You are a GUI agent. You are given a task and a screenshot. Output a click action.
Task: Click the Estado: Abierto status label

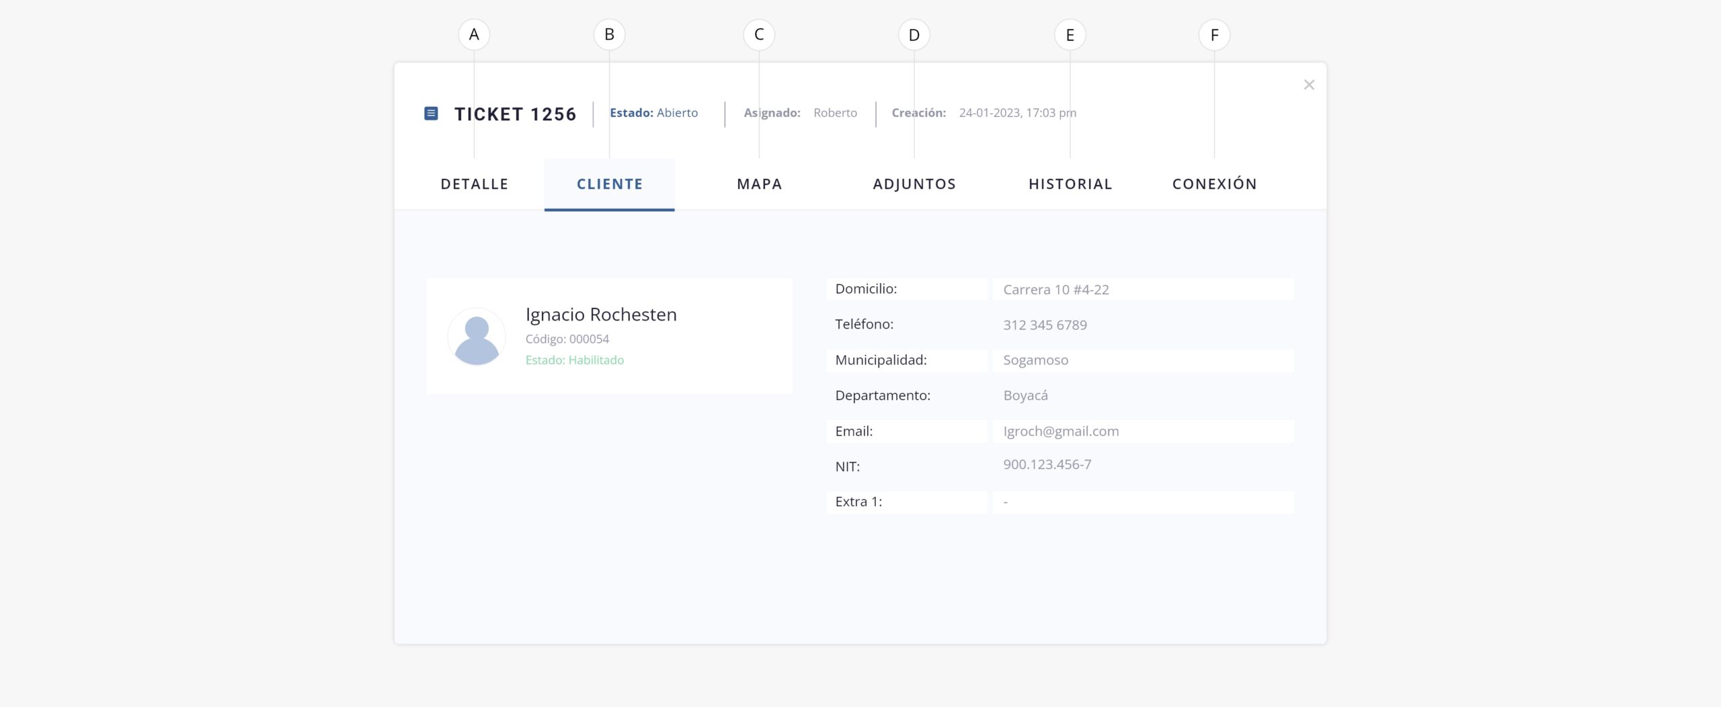[x=653, y=113]
